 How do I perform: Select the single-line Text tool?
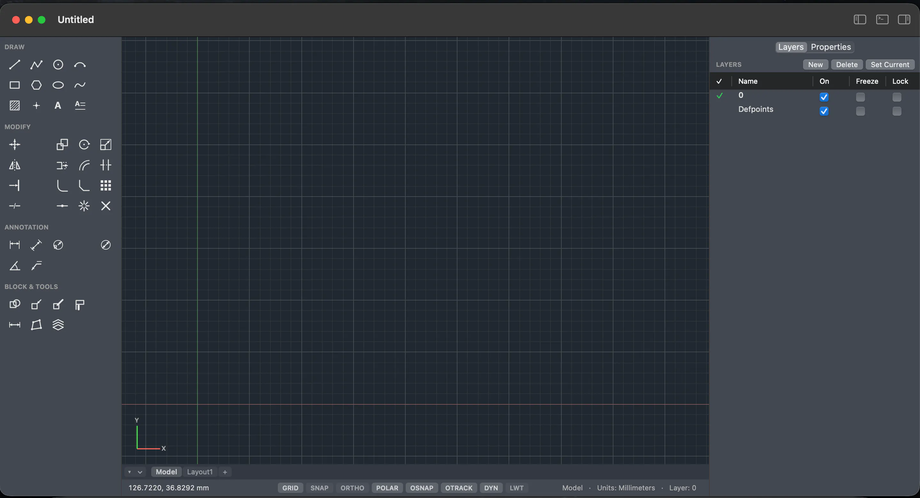pyautogui.click(x=58, y=105)
